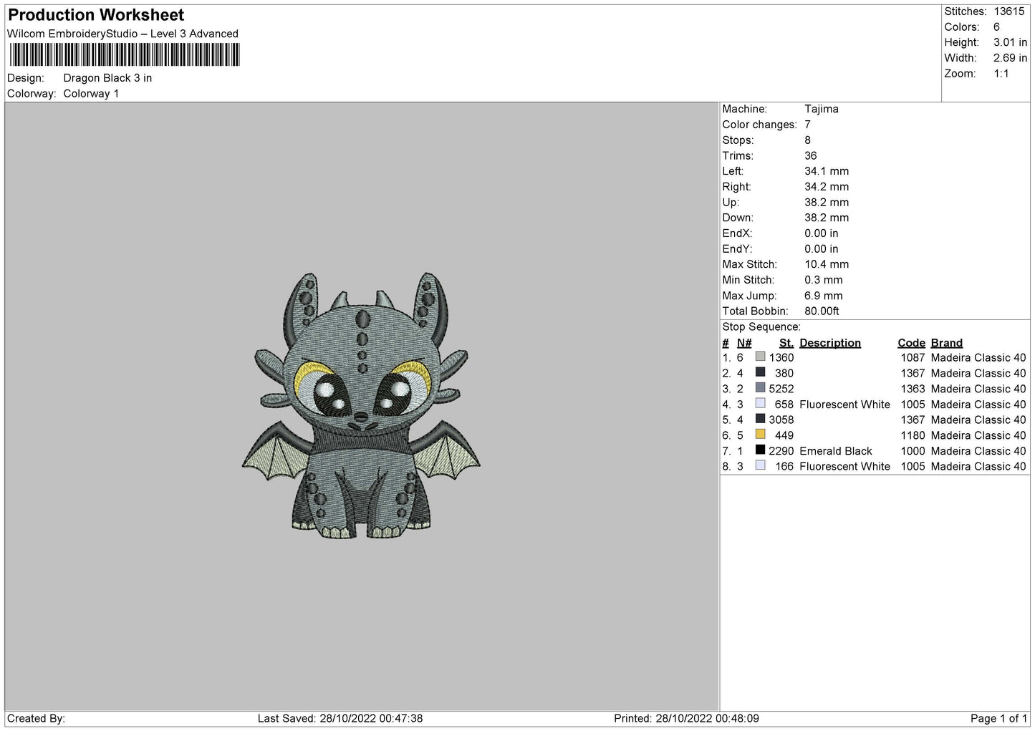The width and height of the screenshot is (1035, 731).
Task: Click the gray color swatch in stop 1
Action: (760, 357)
